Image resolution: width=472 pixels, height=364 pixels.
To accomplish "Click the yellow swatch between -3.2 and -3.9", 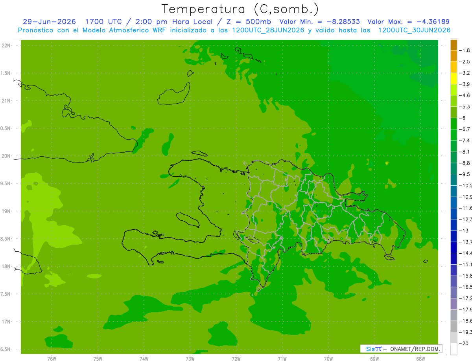I will pyautogui.click(x=454, y=79).
